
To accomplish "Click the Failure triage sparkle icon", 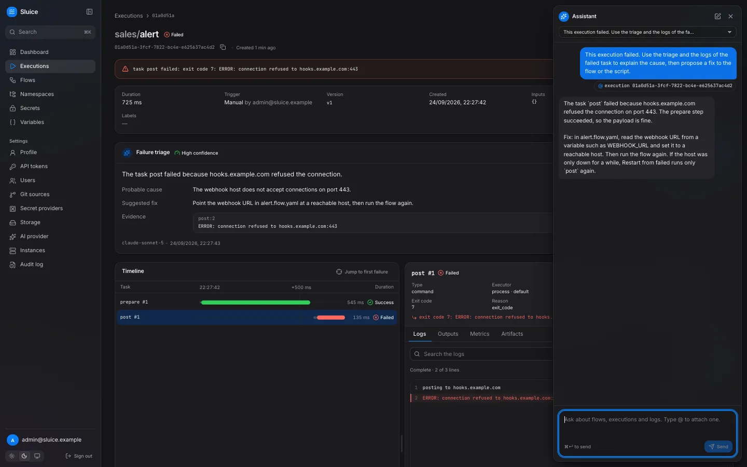I will coord(127,153).
